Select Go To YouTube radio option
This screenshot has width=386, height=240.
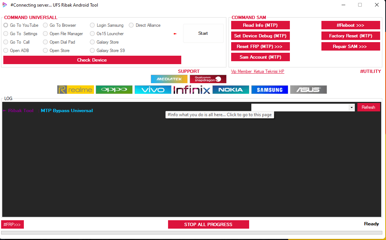click(6, 25)
